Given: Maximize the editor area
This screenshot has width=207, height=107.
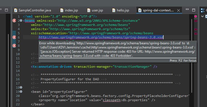Looking at the screenshot, I should [194, 10].
